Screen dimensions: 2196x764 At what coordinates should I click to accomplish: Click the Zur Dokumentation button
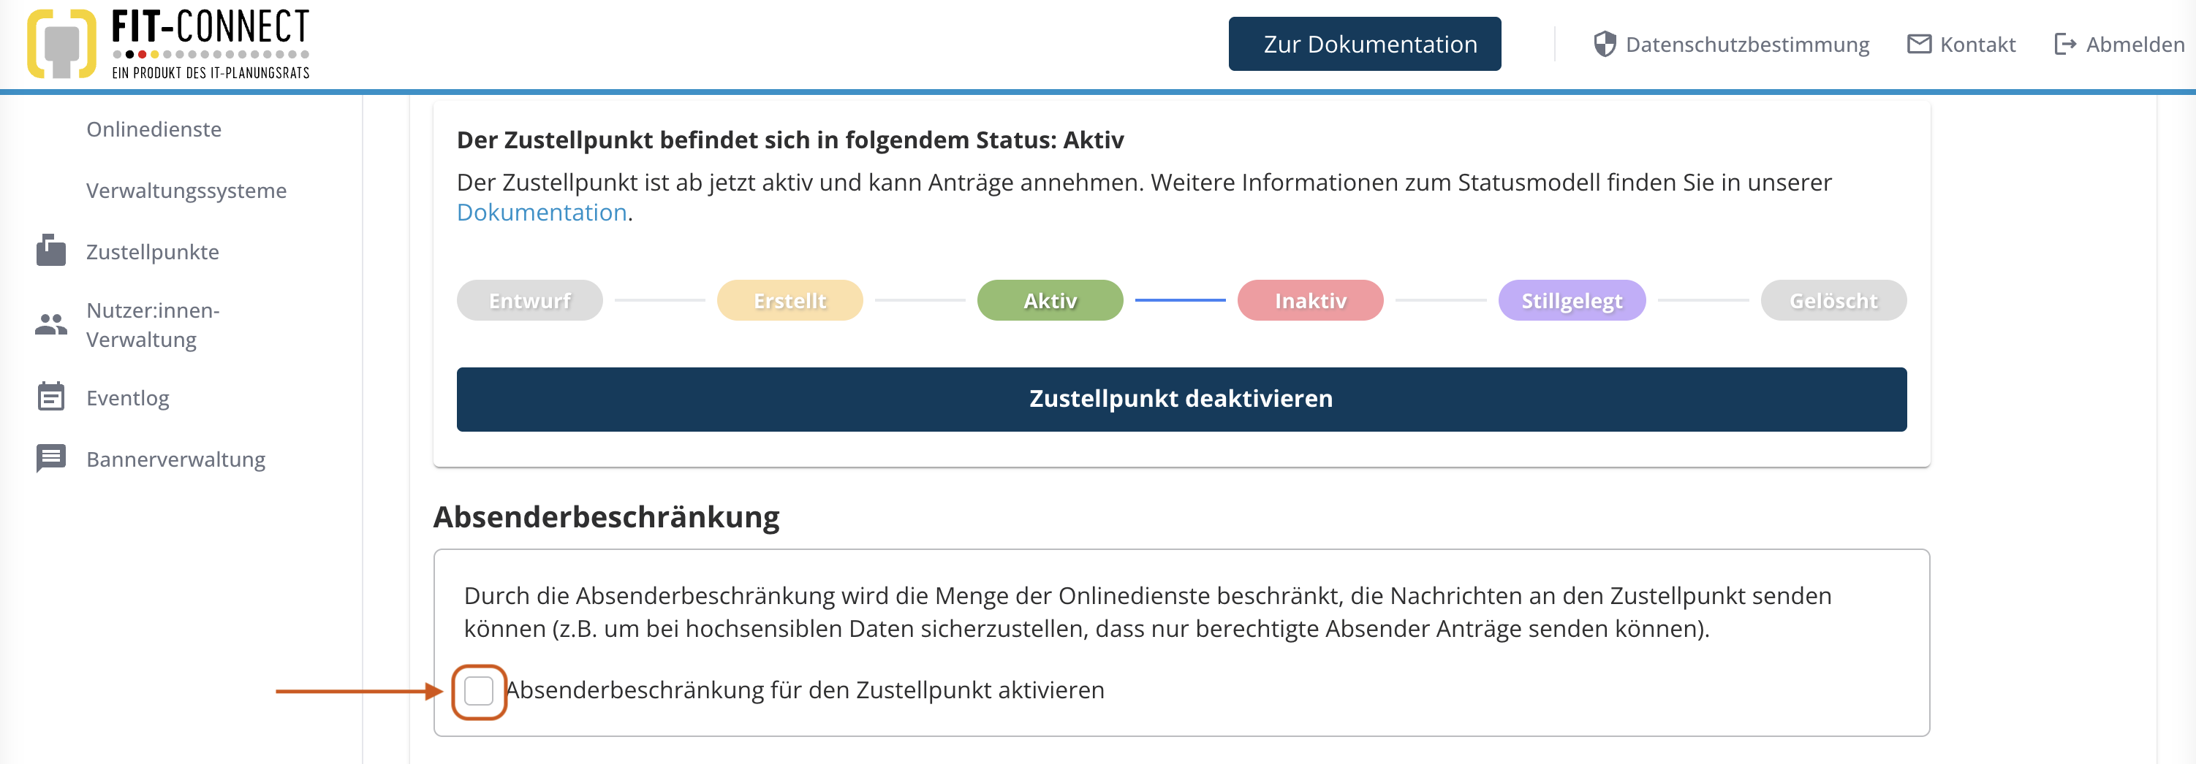click(1364, 43)
